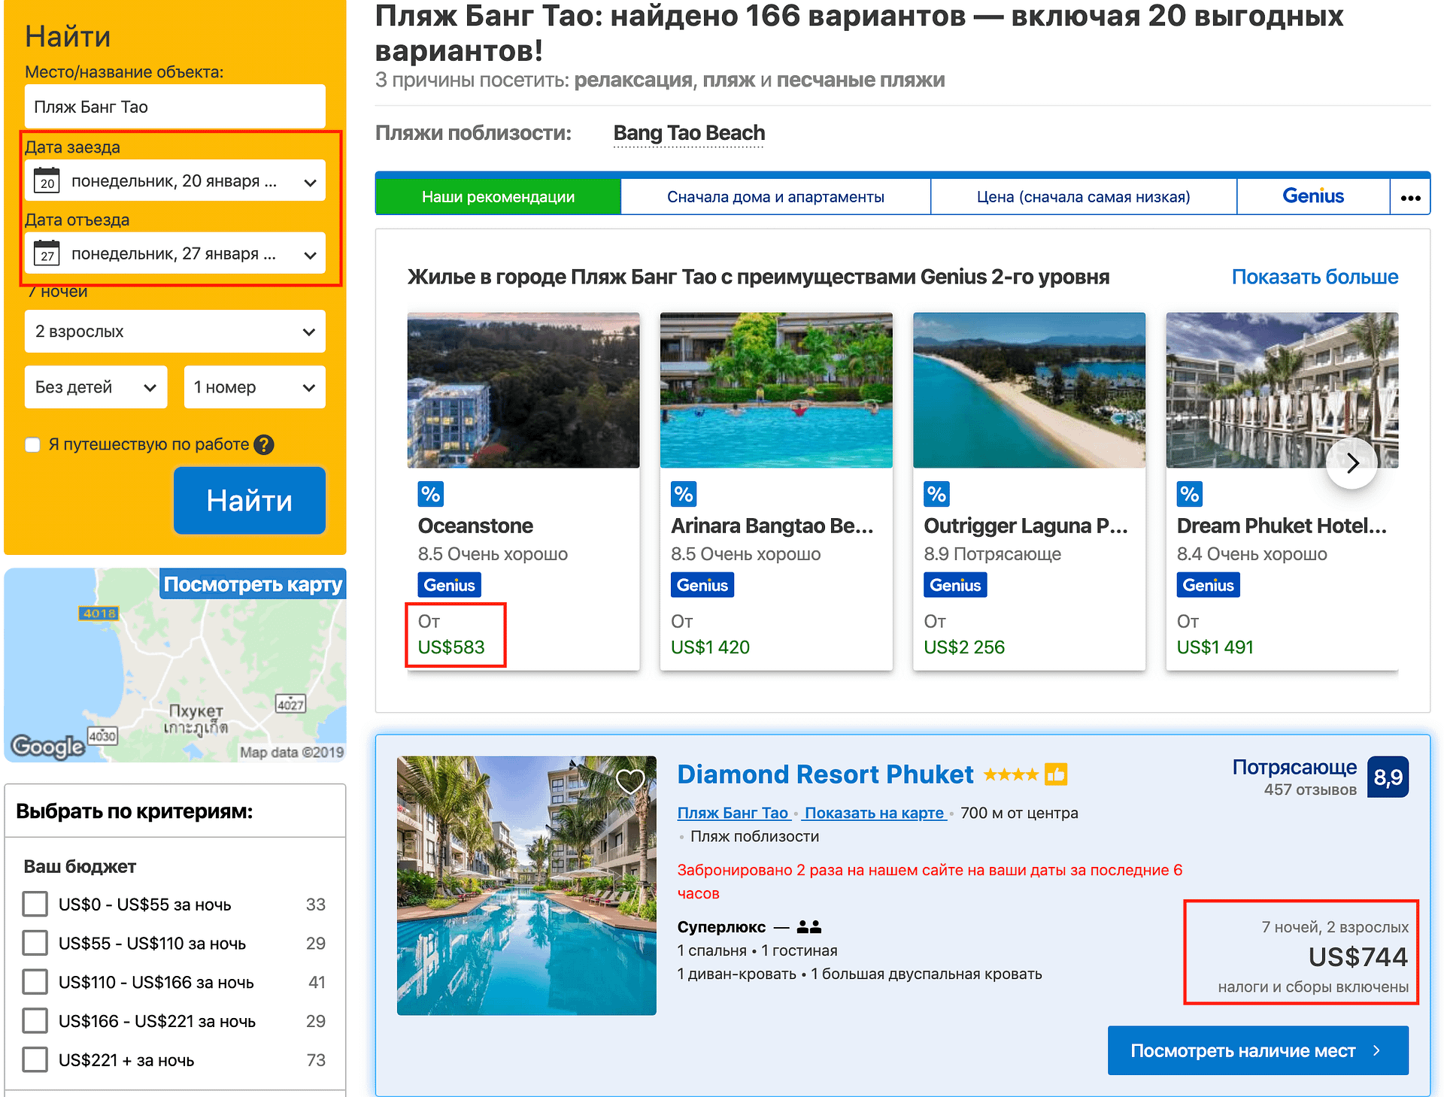Open the '2 взрослых' adults dropdown

174,332
